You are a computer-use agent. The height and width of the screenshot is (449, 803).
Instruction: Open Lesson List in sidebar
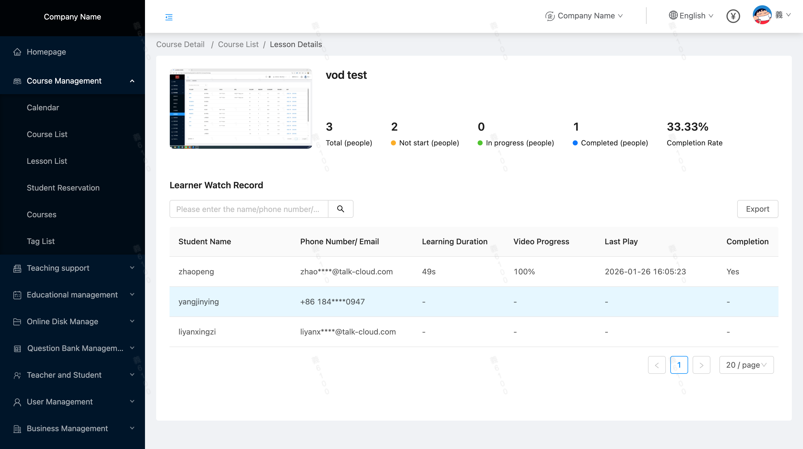tap(47, 161)
